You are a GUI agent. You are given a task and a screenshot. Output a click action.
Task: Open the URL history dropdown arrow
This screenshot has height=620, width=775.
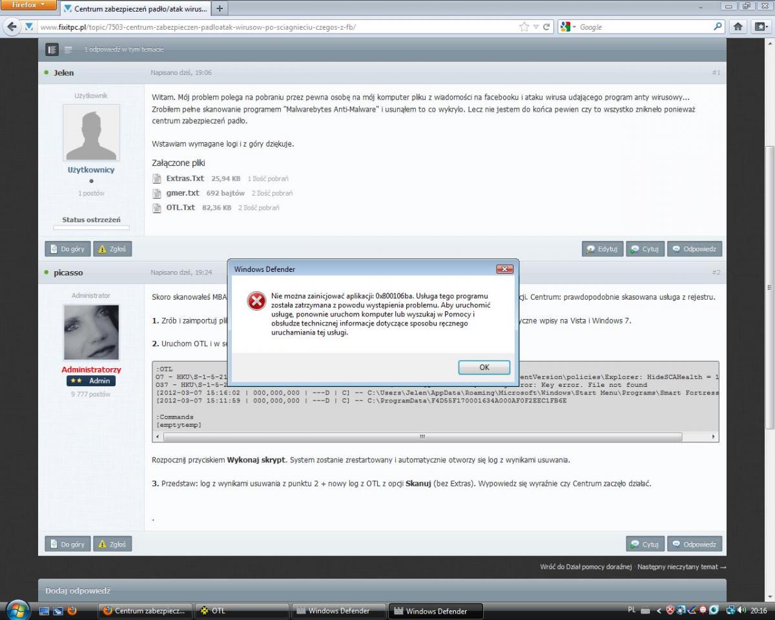[536, 27]
